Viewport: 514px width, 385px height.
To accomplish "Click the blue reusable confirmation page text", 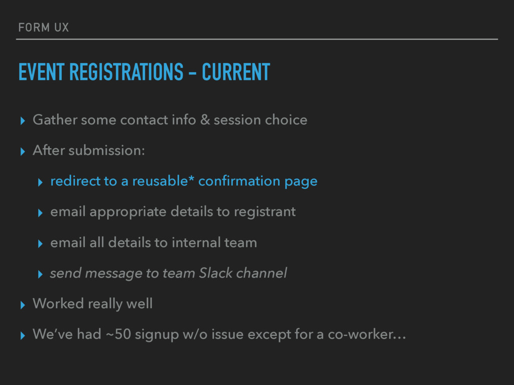I will point(184,181).
